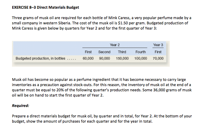
Task: Click the "Budgeted production, in bottles" row label
Action: coord(41,58)
